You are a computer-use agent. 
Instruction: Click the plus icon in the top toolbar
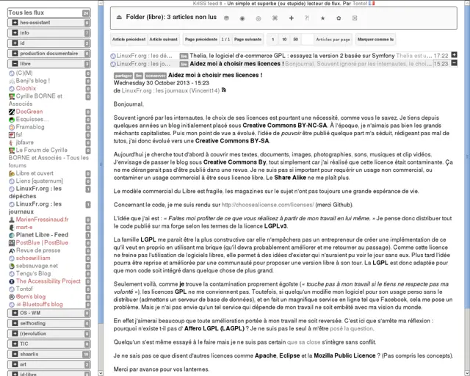[291, 18]
